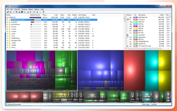Screen dimensions: 177x111
Task: Click the Refresh All toolbar icon
Action: click(x=10, y=12)
